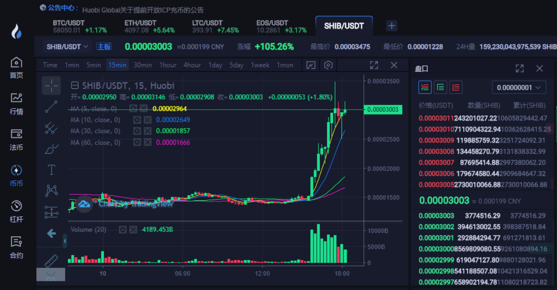Viewport: 557px width, 290px height.
Task: Expand the 0.00000001 price precision dropdown
Action: click(518, 87)
